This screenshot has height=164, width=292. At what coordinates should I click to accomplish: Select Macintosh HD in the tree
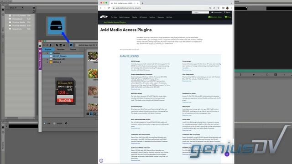click(59, 59)
